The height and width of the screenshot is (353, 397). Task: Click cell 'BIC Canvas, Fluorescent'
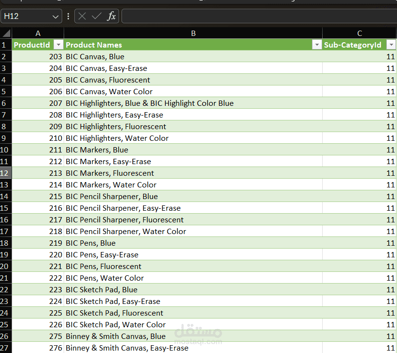(x=193, y=80)
